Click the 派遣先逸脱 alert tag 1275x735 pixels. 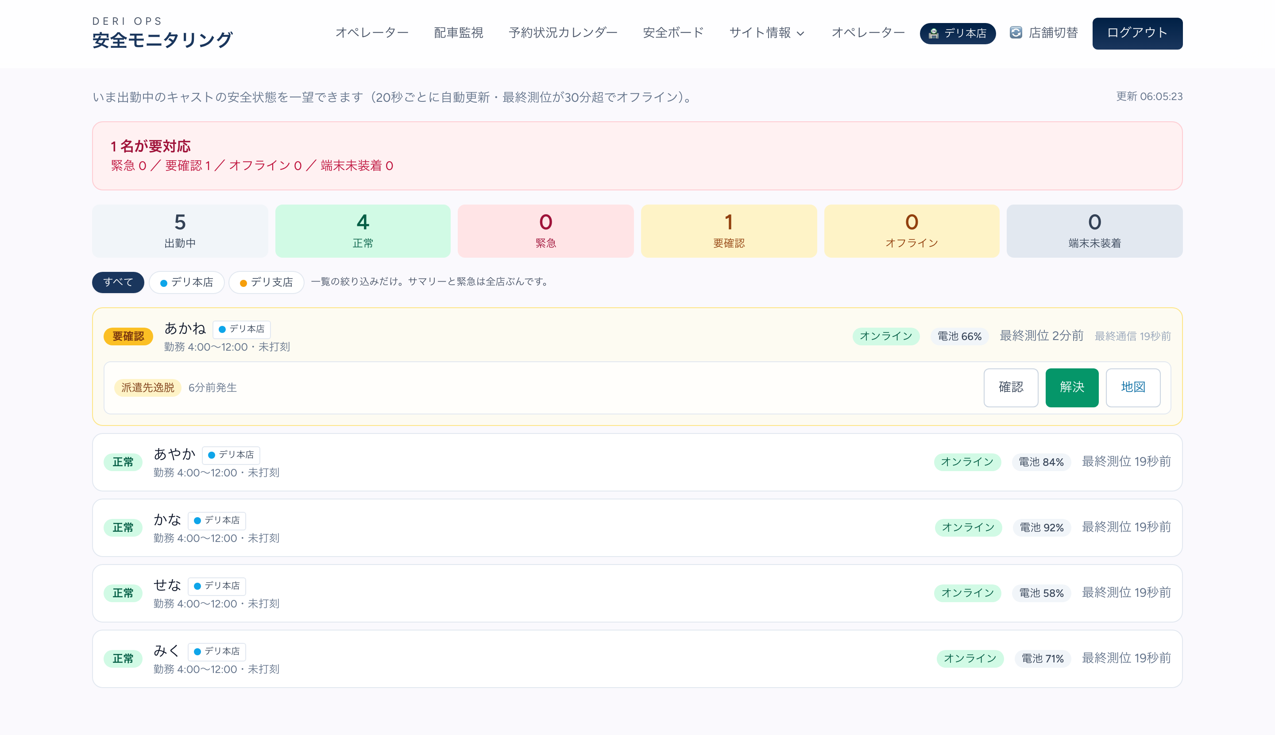click(147, 388)
